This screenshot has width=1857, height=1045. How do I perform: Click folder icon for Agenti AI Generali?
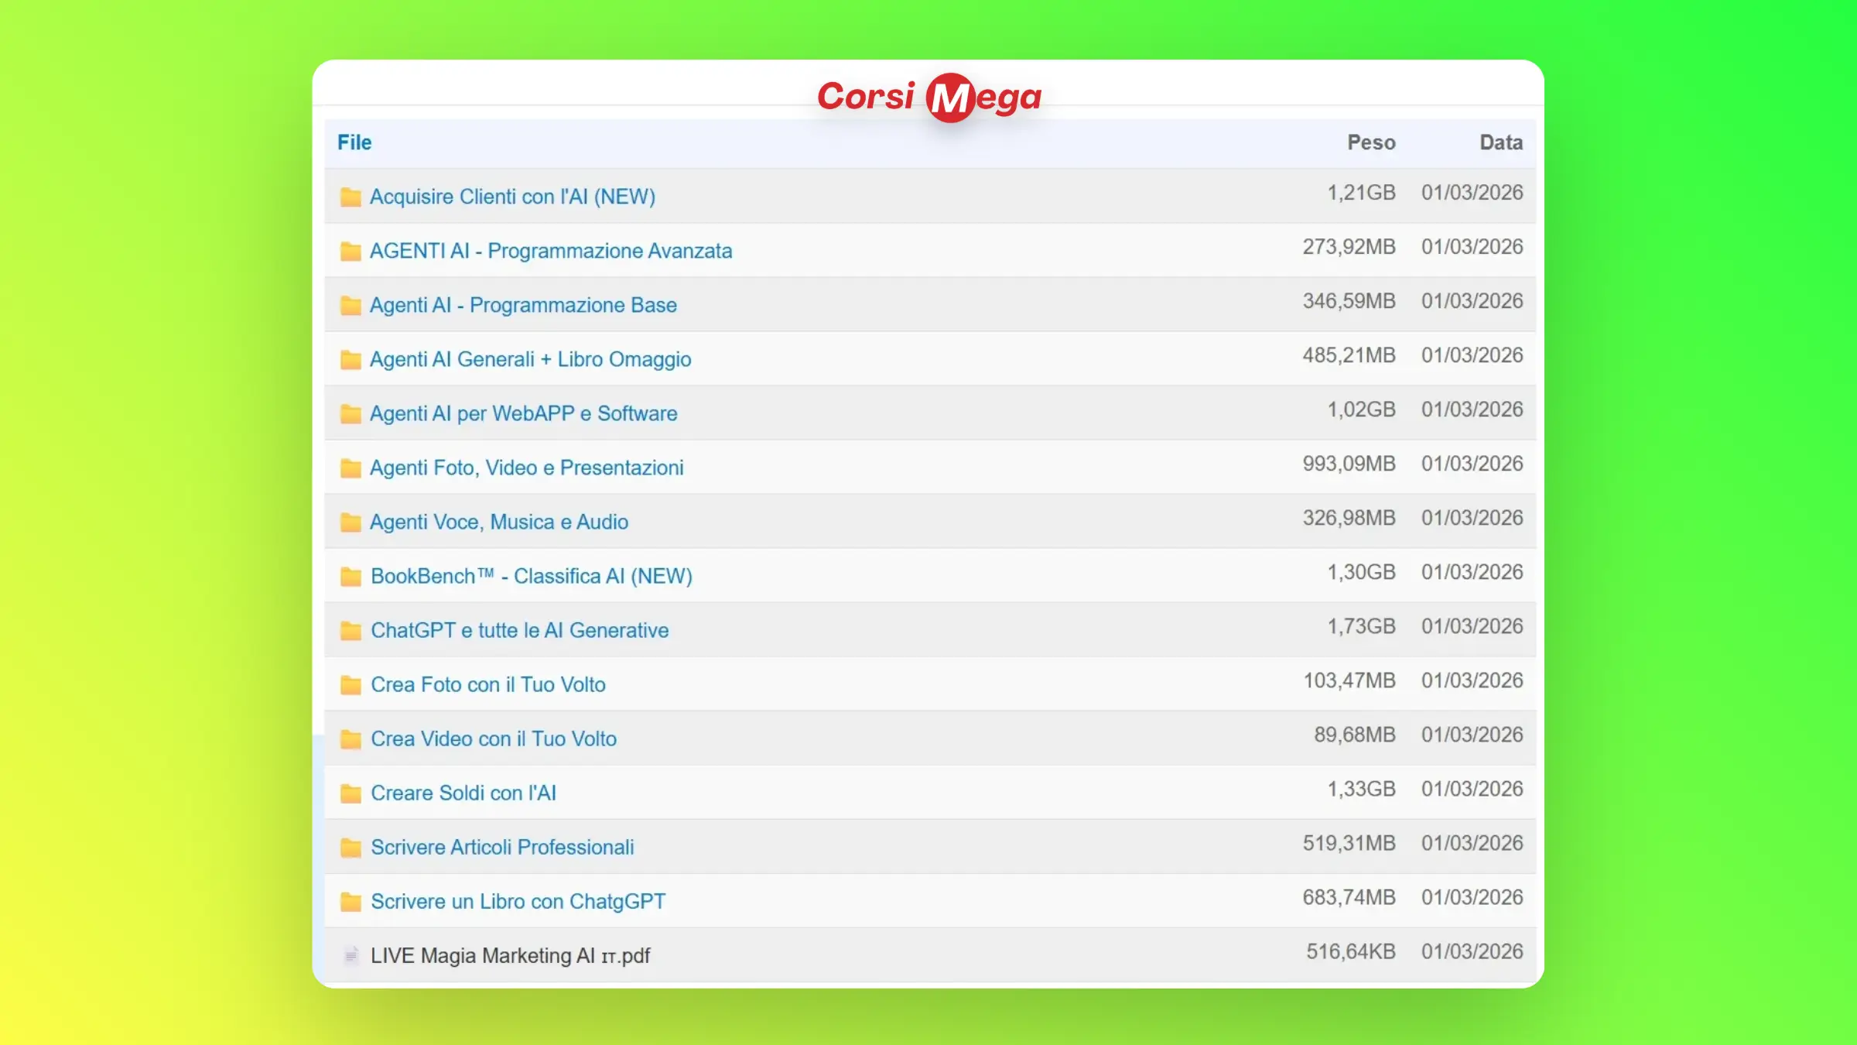351,359
